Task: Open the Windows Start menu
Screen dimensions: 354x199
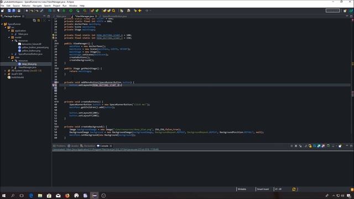Action: click(x=4, y=195)
